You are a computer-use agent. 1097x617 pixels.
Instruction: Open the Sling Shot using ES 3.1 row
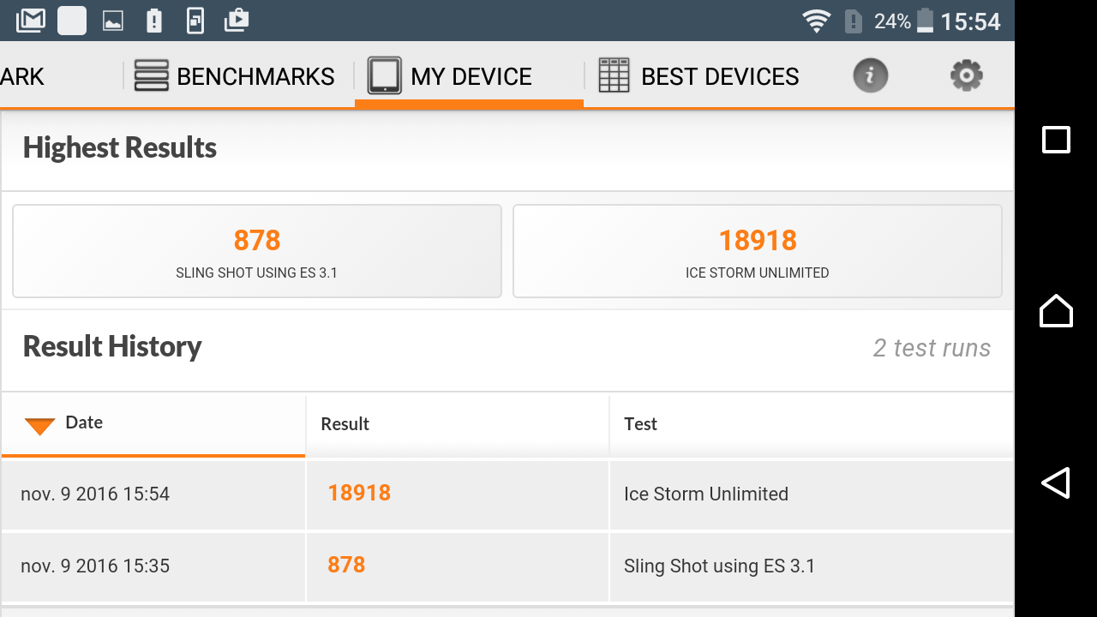tap(507, 566)
